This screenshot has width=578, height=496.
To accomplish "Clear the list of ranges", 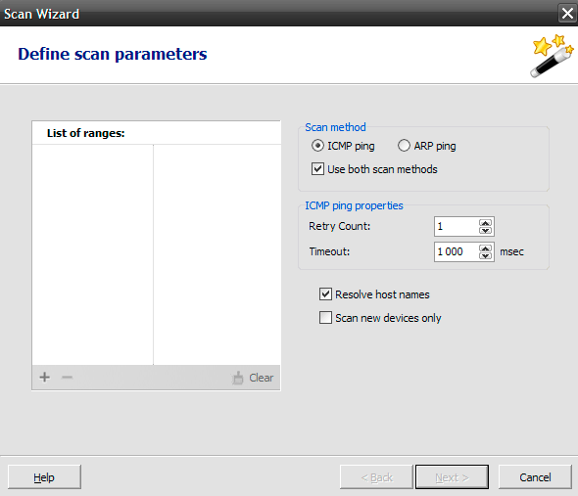I will (253, 378).
